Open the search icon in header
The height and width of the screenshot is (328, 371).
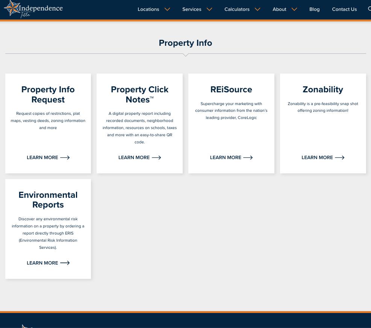pos(369,9)
